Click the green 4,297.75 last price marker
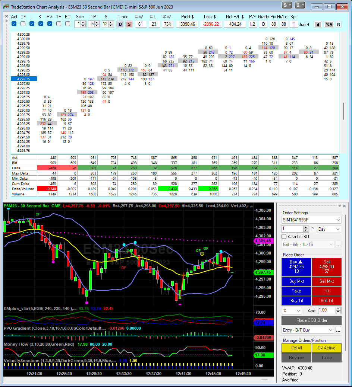The image size is (352, 387). [264, 272]
